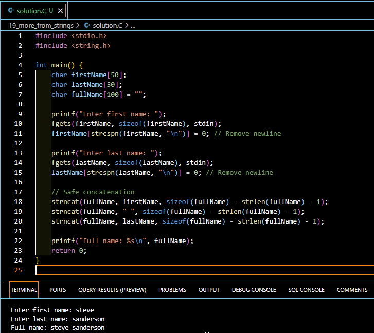Expand the breadcrumb ellipsis symbol list
This screenshot has height=333, width=374.
tap(133, 25)
